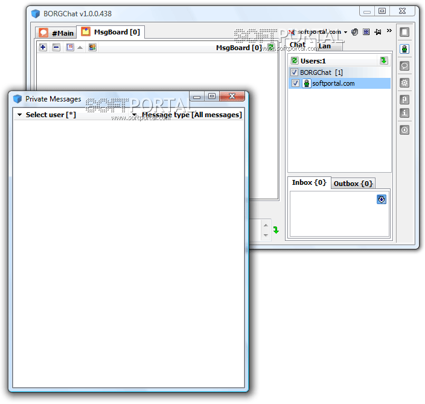Viewport: 425px width, 404px height.
Task: Open the Inbox {0} tab
Action: tap(309, 182)
